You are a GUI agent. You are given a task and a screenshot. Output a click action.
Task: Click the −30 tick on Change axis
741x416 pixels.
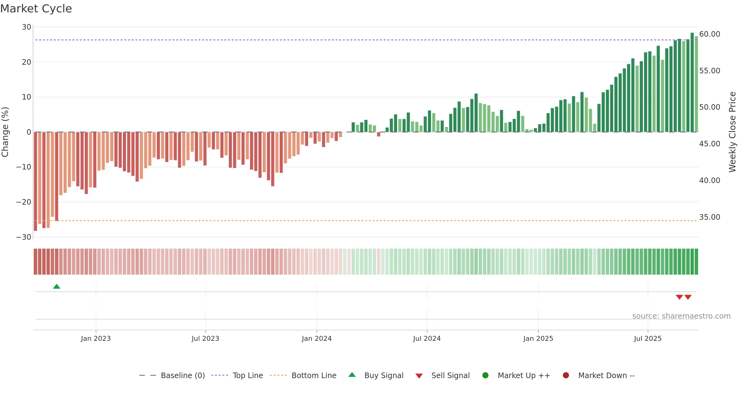coord(24,237)
